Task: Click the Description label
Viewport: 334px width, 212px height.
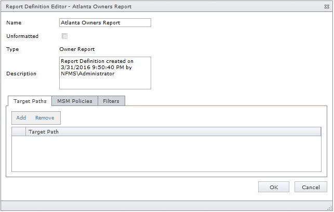Action: coord(21,74)
